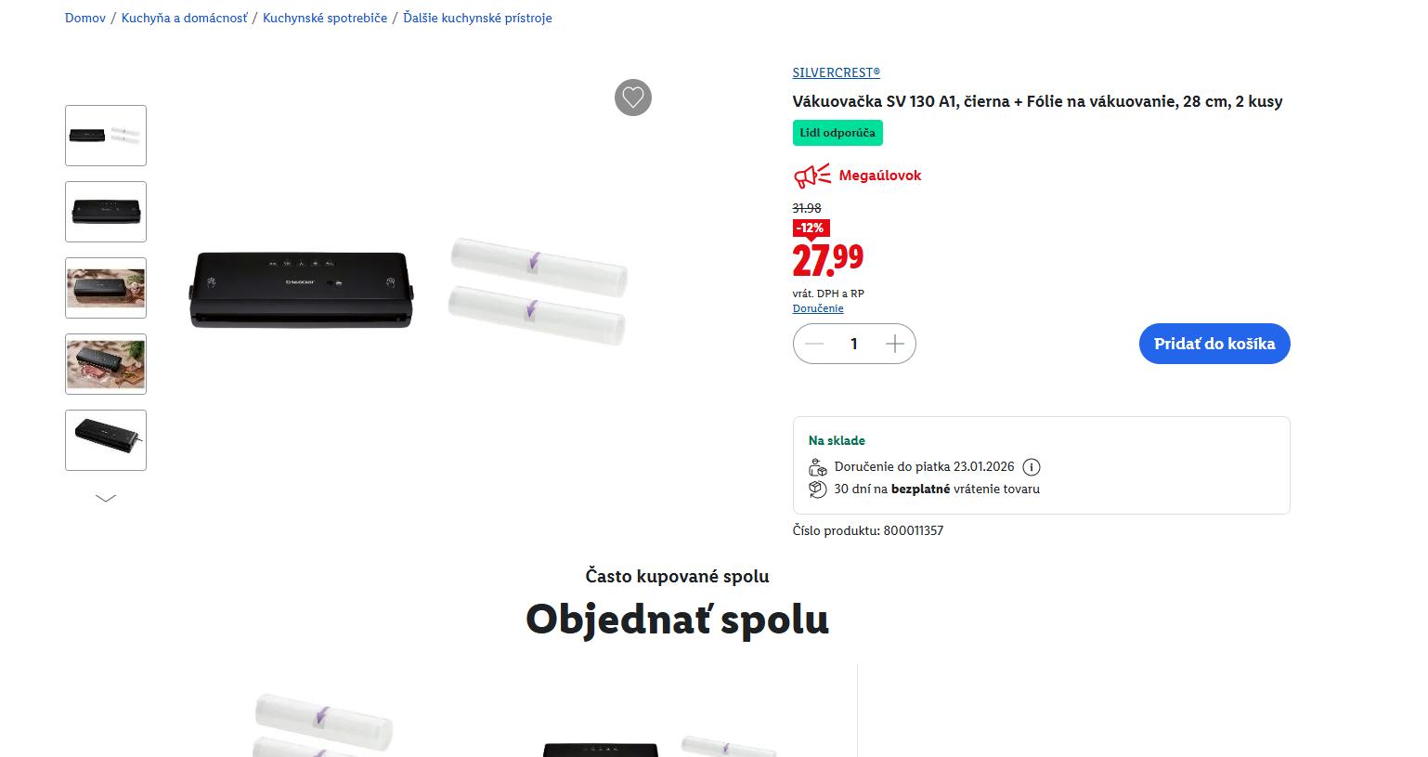
Task: Open Kuchyňa a domácnosť breadcrumb
Action: coord(185,18)
